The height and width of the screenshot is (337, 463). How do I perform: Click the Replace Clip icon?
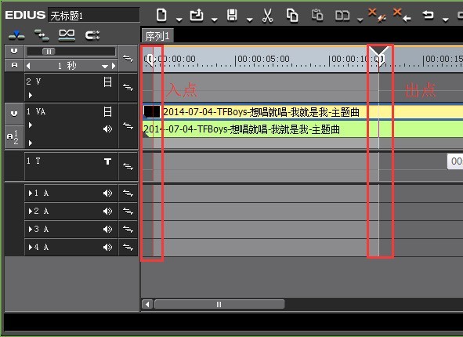[x=342, y=16]
